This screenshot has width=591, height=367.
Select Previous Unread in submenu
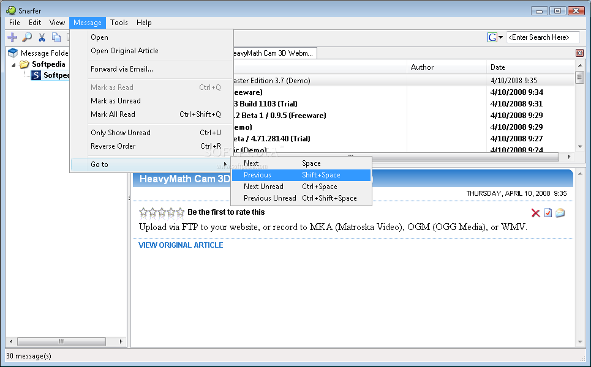click(301, 198)
